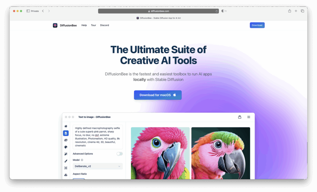Screen dimensions: 317x192
Task: Click the Private label in Safari toolbar
Action: pos(35,11)
